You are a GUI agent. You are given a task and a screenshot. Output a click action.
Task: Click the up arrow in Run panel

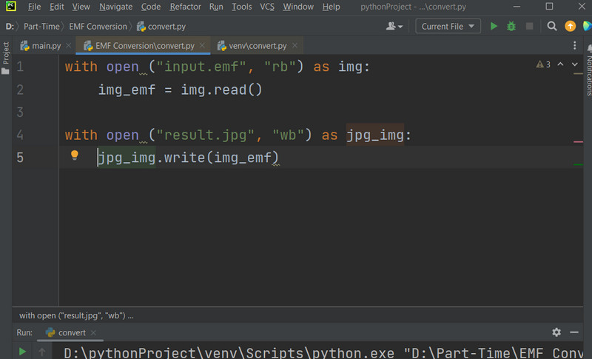coord(42,352)
